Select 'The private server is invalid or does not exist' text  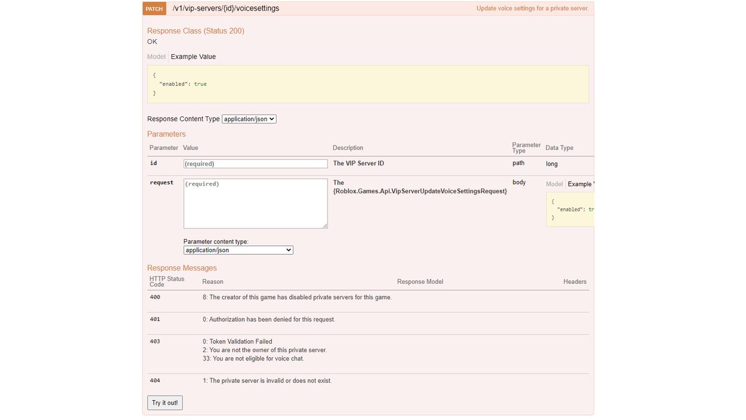[x=267, y=380]
